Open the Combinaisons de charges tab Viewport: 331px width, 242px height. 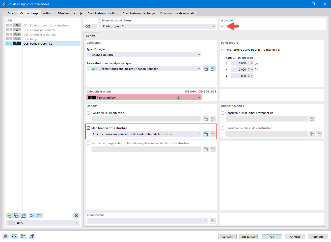click(x=139, y=13)
